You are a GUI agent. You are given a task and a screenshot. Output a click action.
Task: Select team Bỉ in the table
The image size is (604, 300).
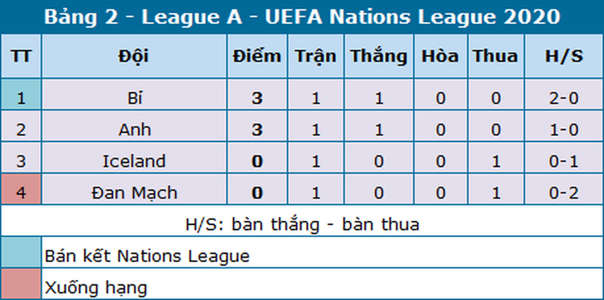coord(133,99)
